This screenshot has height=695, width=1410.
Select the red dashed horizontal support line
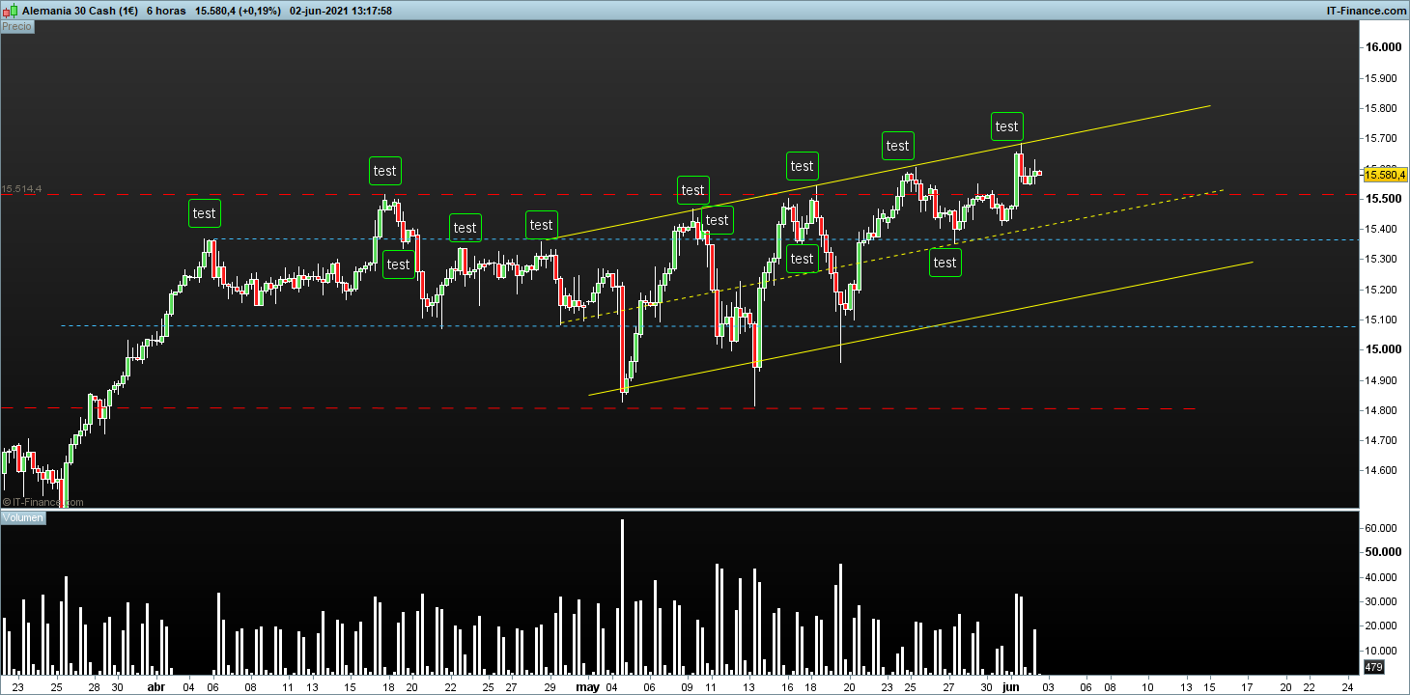(x=599, y=408)
